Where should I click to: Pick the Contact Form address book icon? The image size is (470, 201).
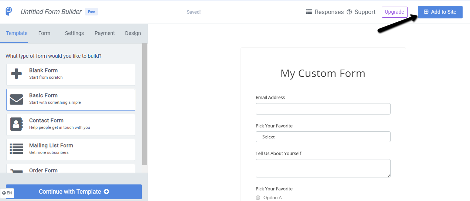16,124
